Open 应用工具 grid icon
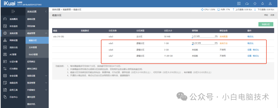 point(5,90)
